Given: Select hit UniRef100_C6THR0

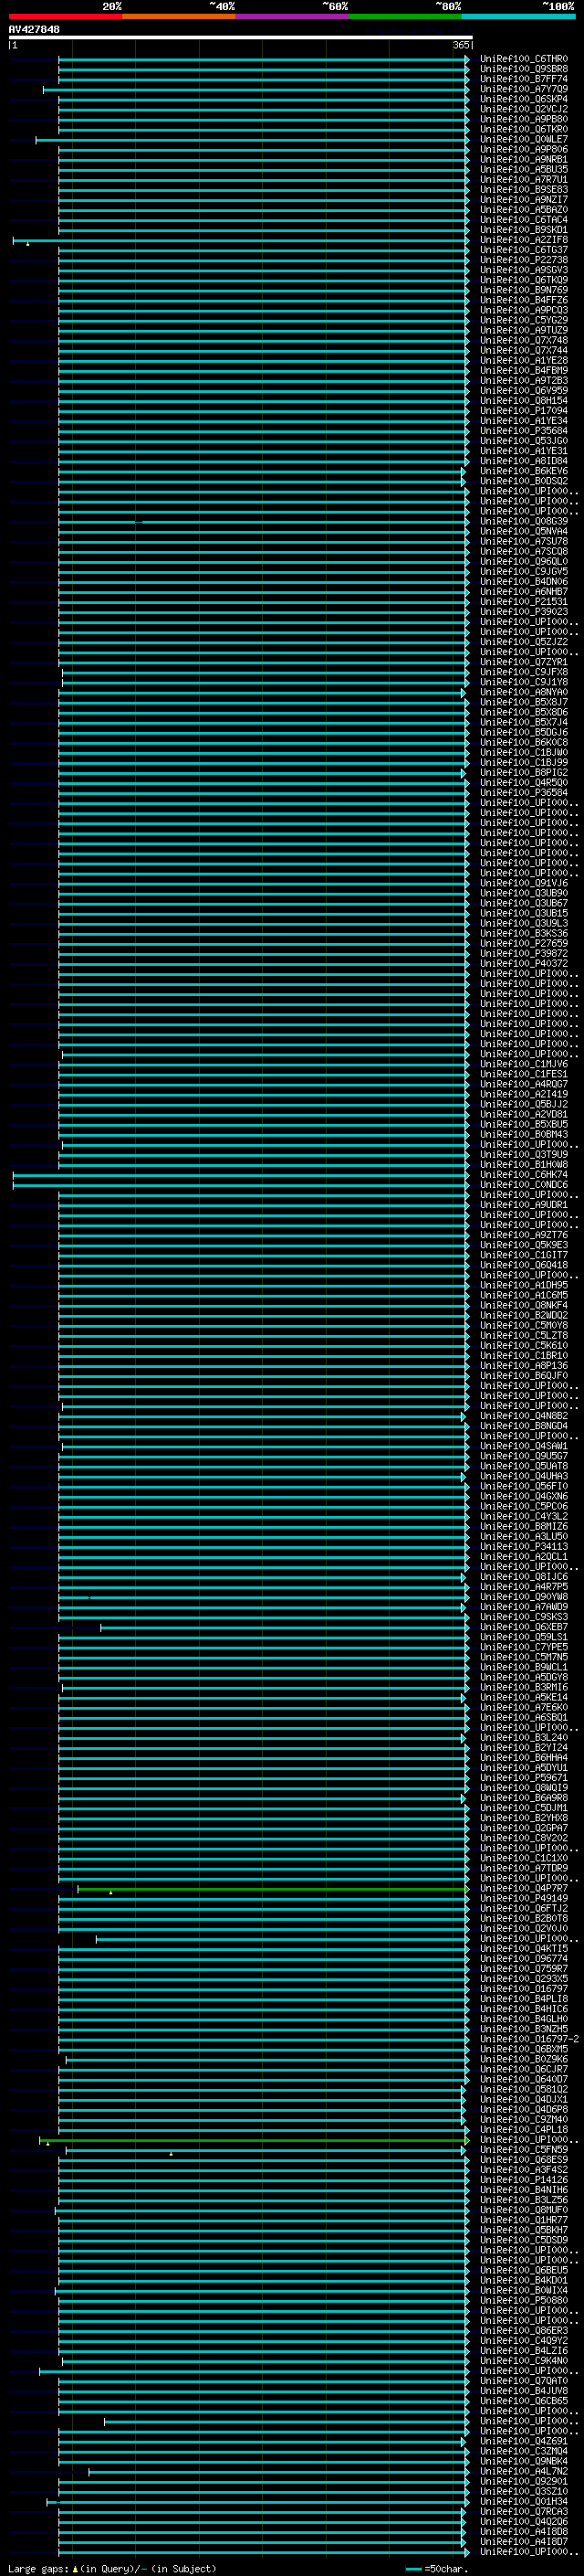Looking at the screenshot, I should coord(524,59).
